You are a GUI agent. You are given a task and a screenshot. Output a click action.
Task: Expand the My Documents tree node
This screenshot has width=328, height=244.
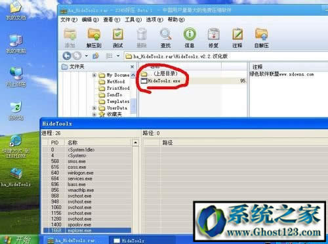click(x=94, y=75)
